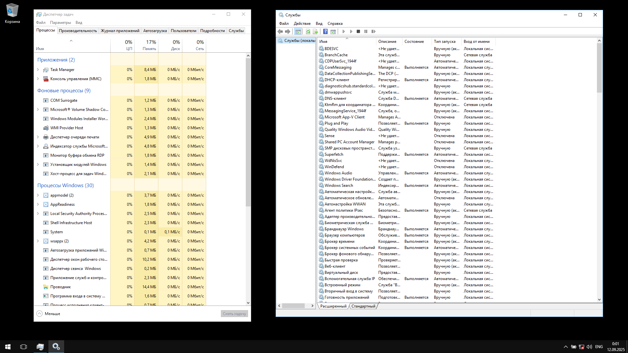Screen dimensions: 628x353
Task: Expand the Task Manager process row
Action: point(38,70)
